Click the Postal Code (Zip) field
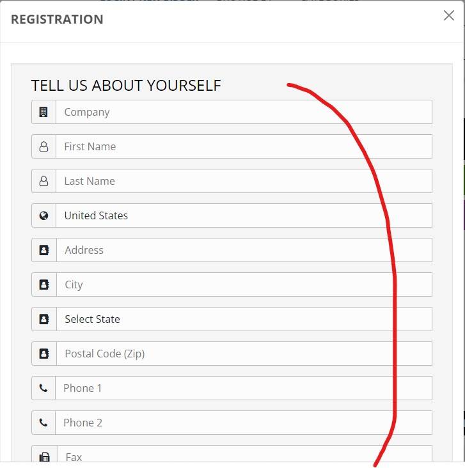The height and width of the screenshot is (468, 465). pos(244,354)
